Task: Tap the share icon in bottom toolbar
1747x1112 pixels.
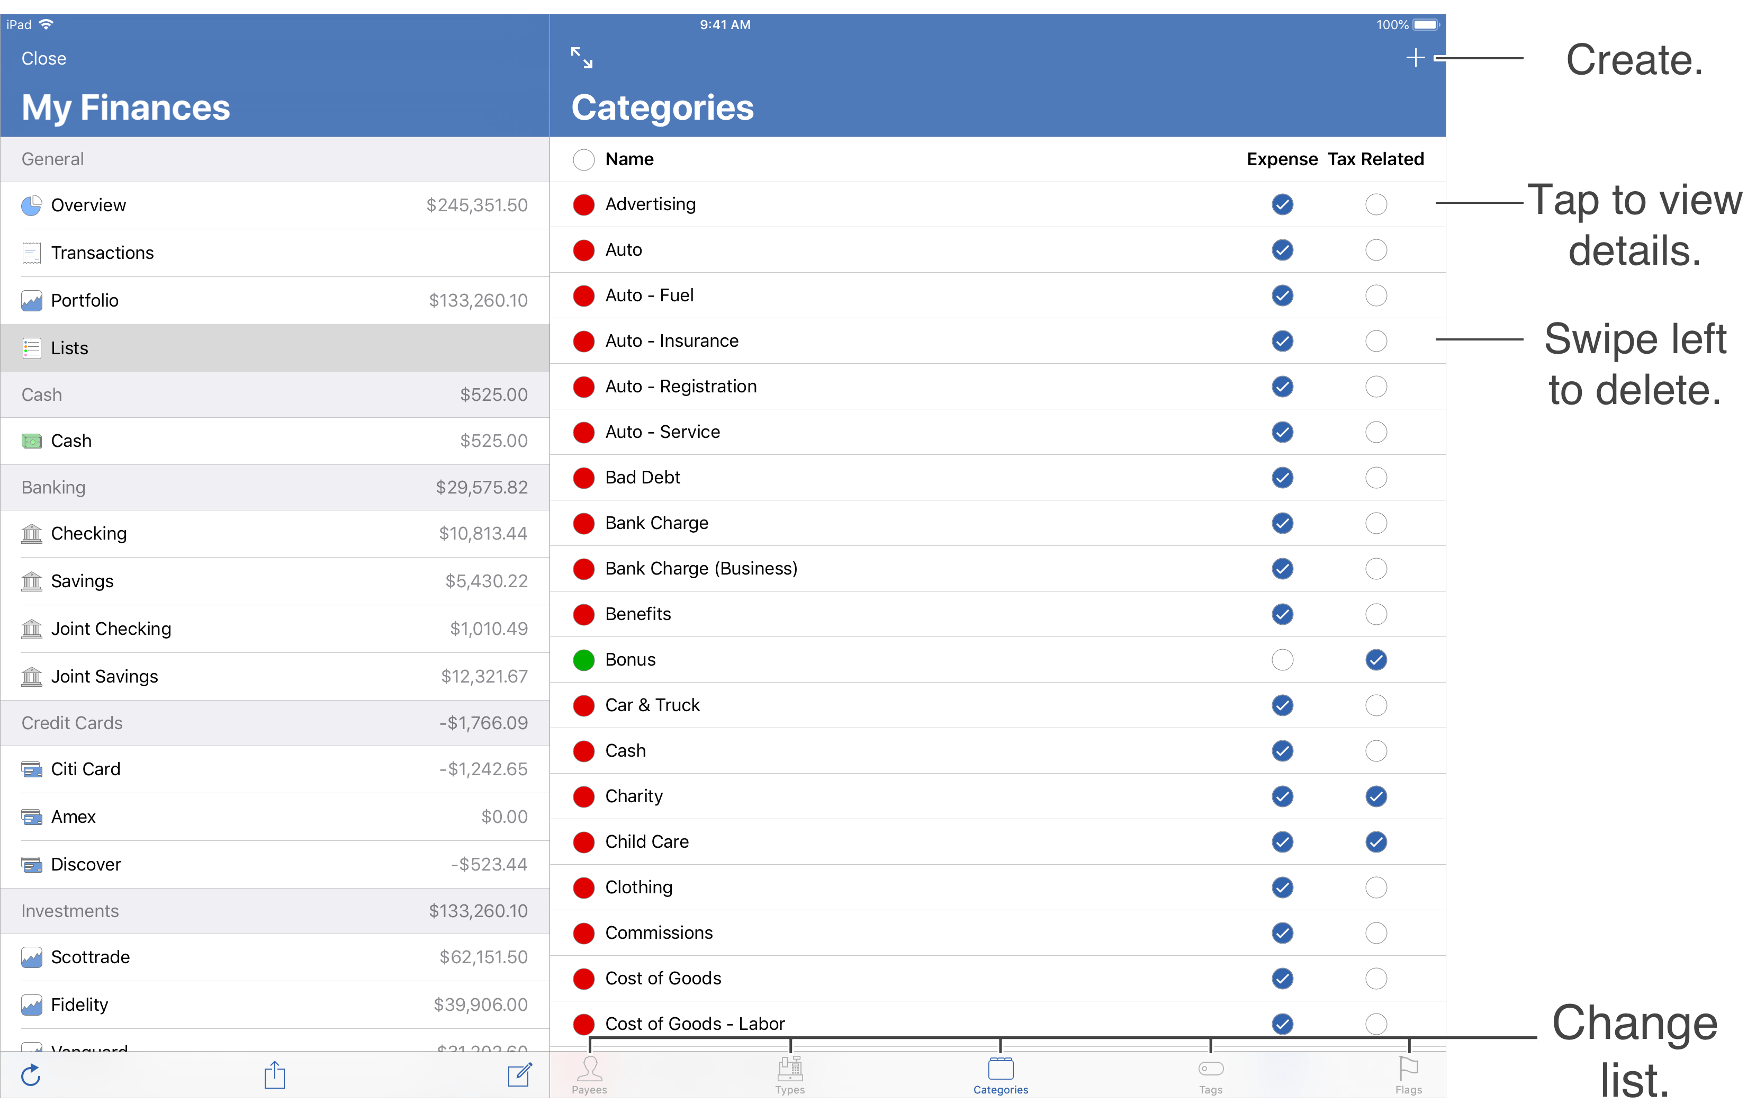Action: pyautogui.click(x=274, y=1075)
